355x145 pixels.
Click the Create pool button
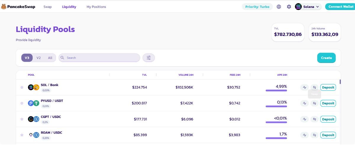click(326, 58)
